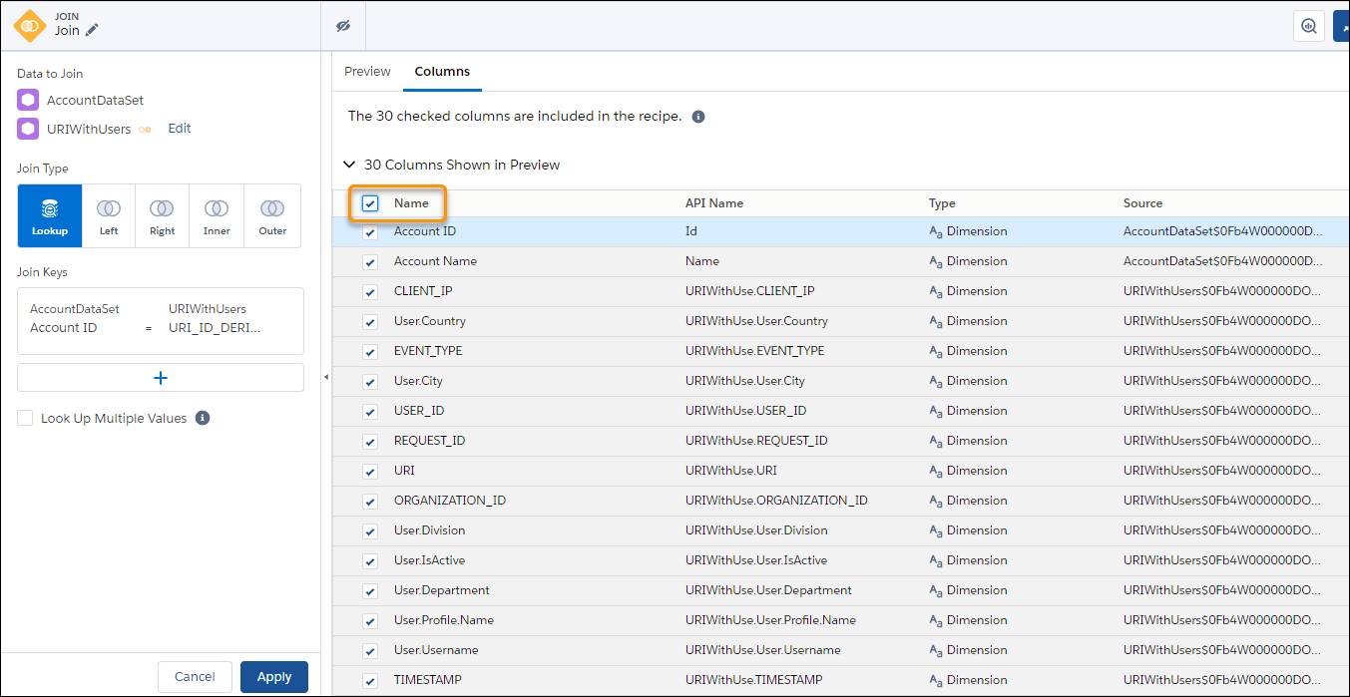
Task: Open the Account ID join key mapping
Action: (x=161, y=319)
